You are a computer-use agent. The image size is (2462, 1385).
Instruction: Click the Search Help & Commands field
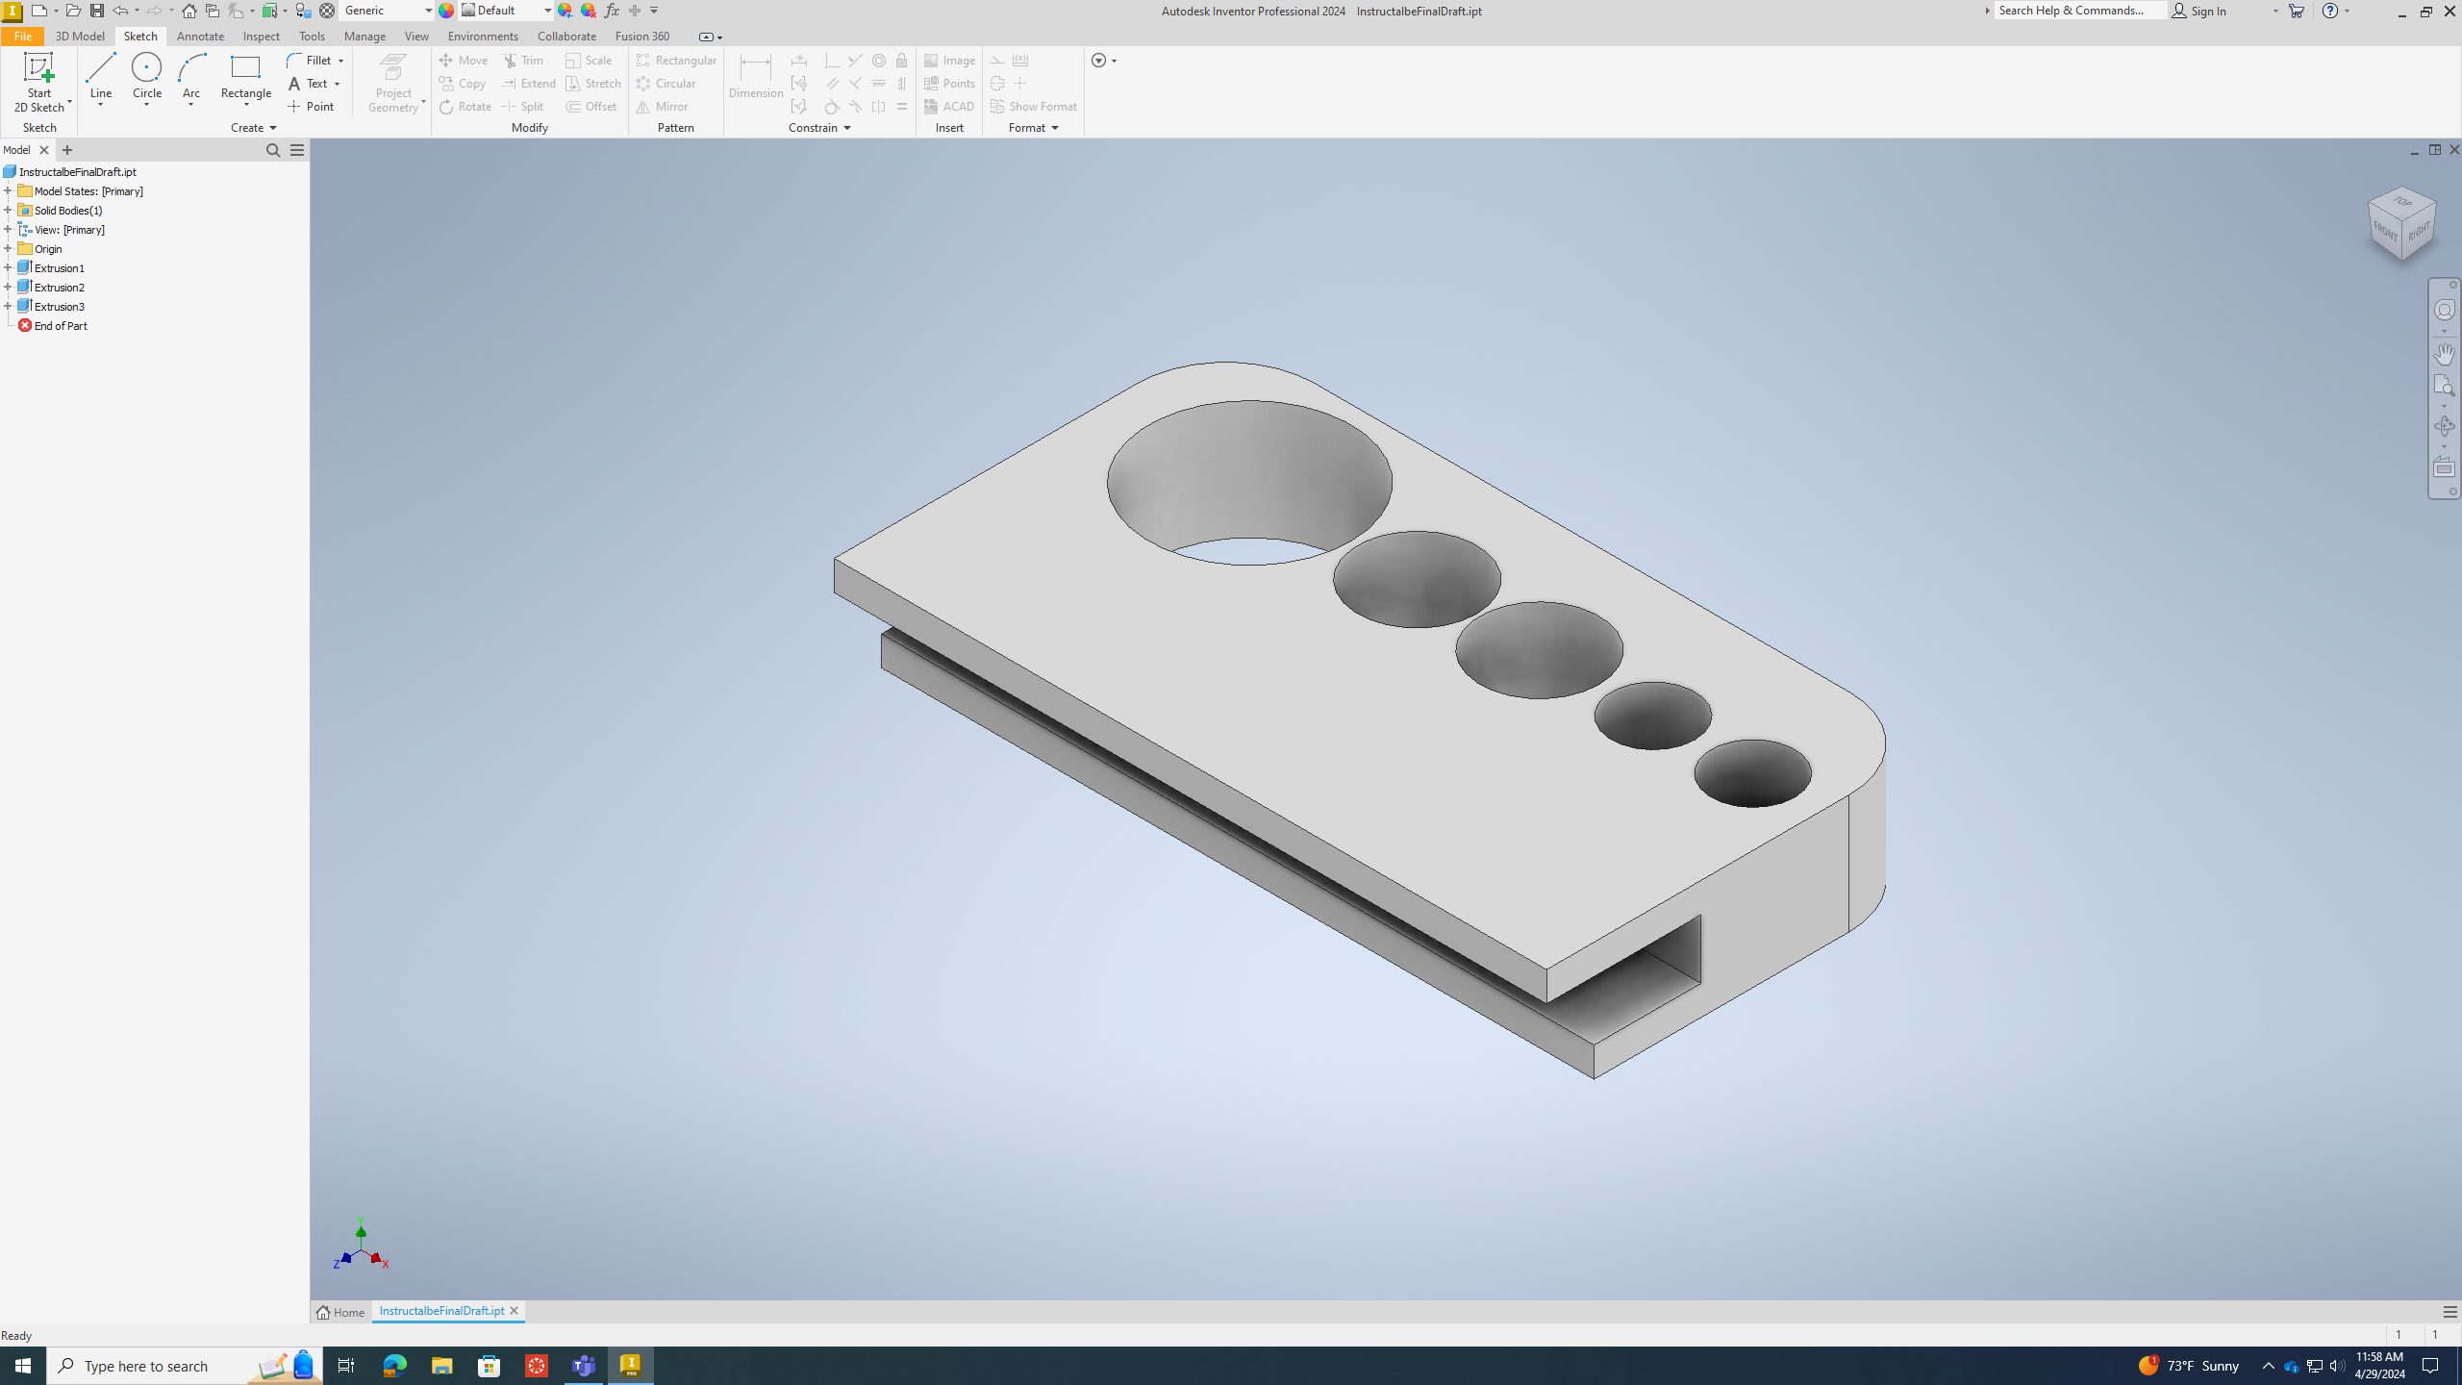2079,11
